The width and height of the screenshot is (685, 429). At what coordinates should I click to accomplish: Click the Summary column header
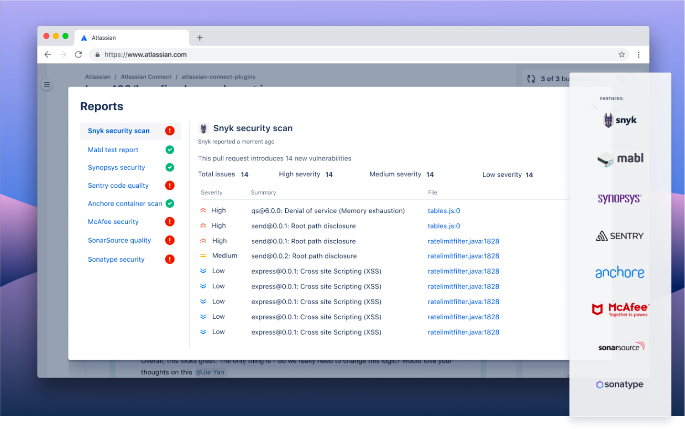(263, 192)
